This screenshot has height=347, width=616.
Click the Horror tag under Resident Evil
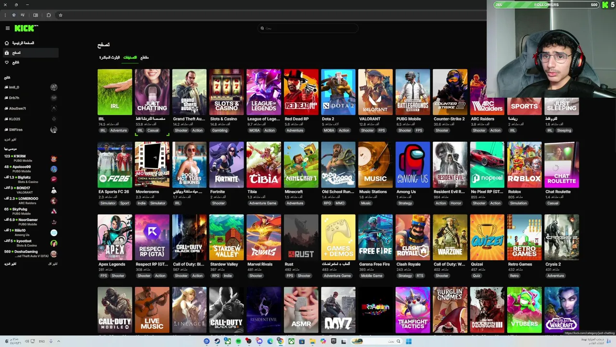pyautogui.click(x=456, y=203)
